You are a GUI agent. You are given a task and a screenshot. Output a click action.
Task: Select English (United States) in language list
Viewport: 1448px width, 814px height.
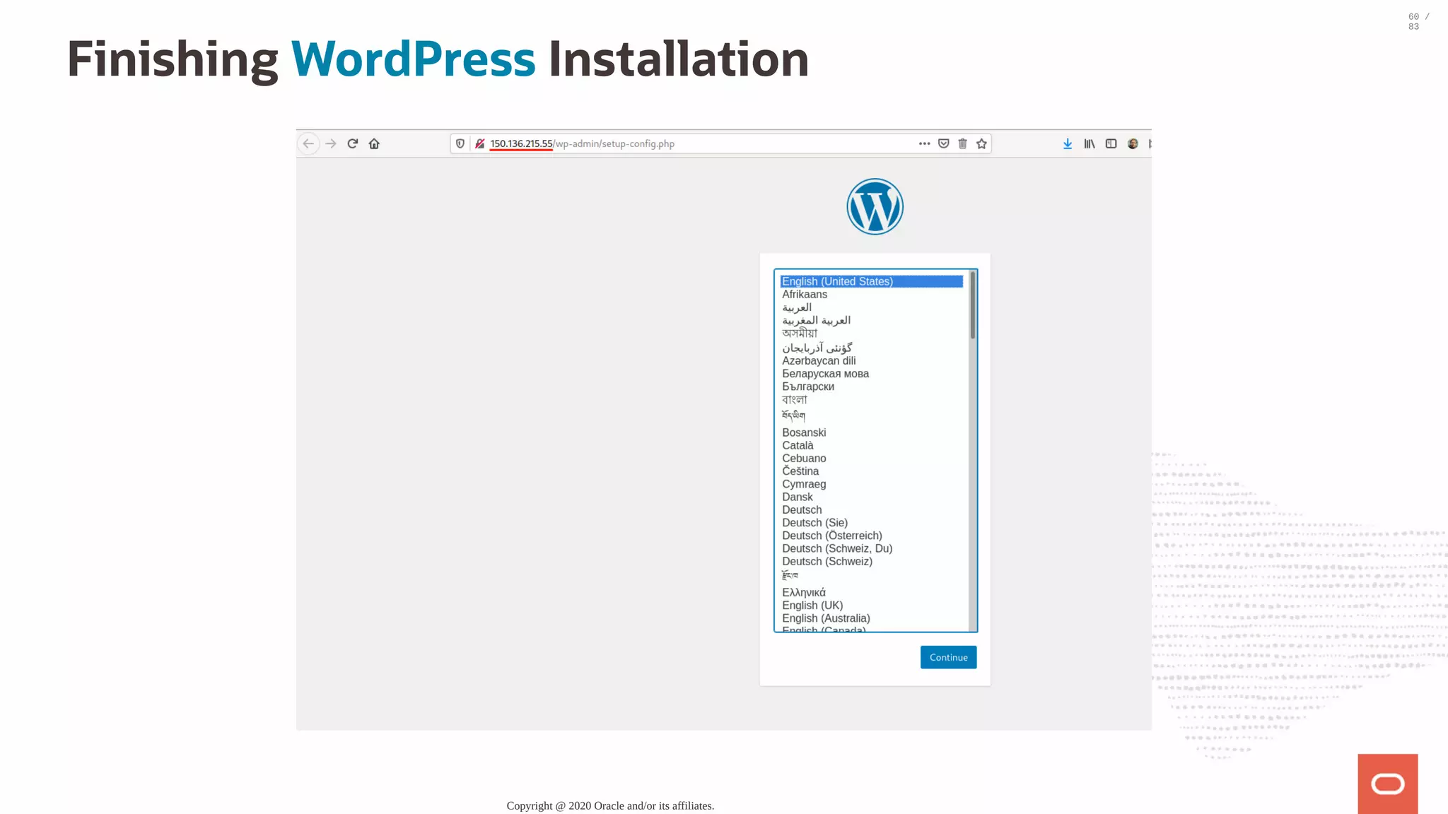pos(837,281)
